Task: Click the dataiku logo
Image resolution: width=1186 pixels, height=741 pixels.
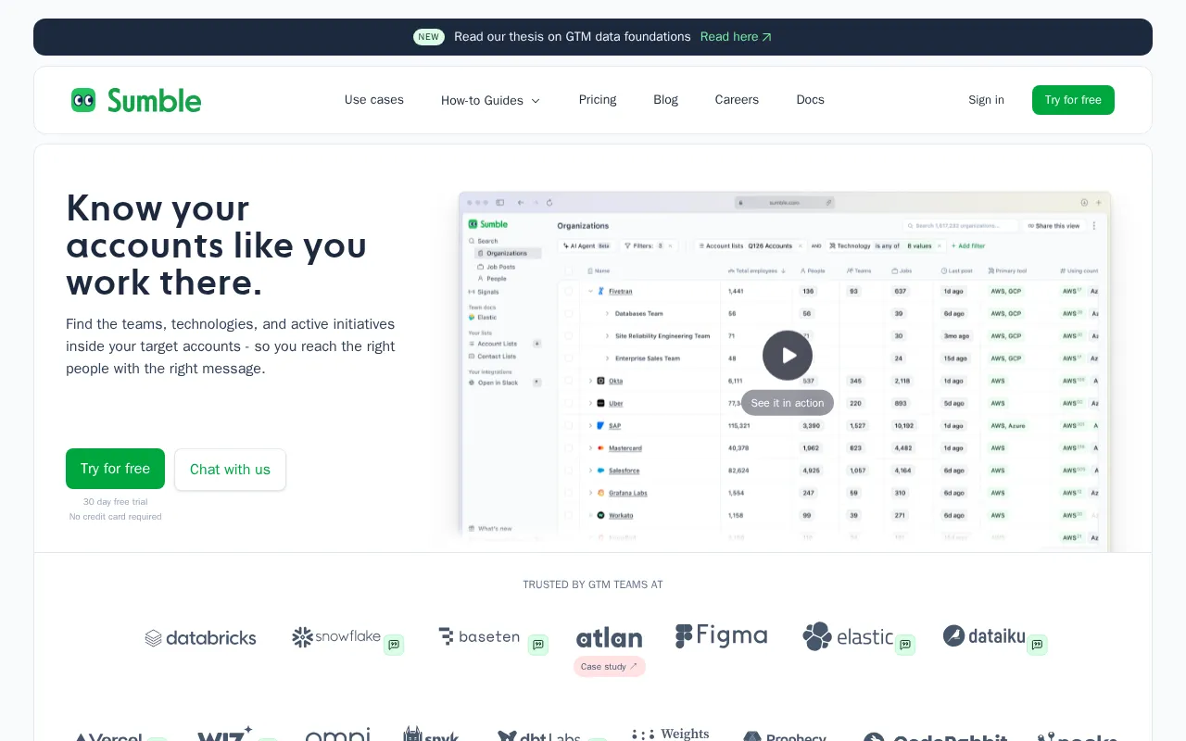Action: (984, 636)
